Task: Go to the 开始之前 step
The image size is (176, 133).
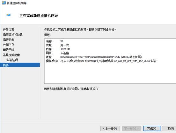Action: point(9,30)
